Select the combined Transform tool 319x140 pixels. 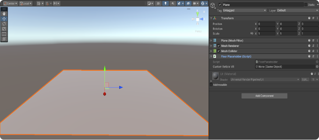point(4,39)
